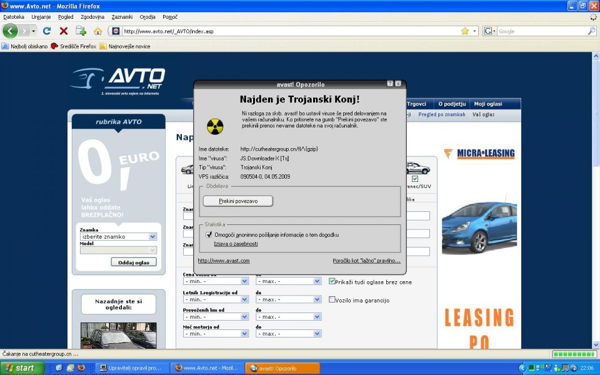Enable Vozilo ima garancijo checkbox
Screen dimensions: 600x375
click(332, 299)
